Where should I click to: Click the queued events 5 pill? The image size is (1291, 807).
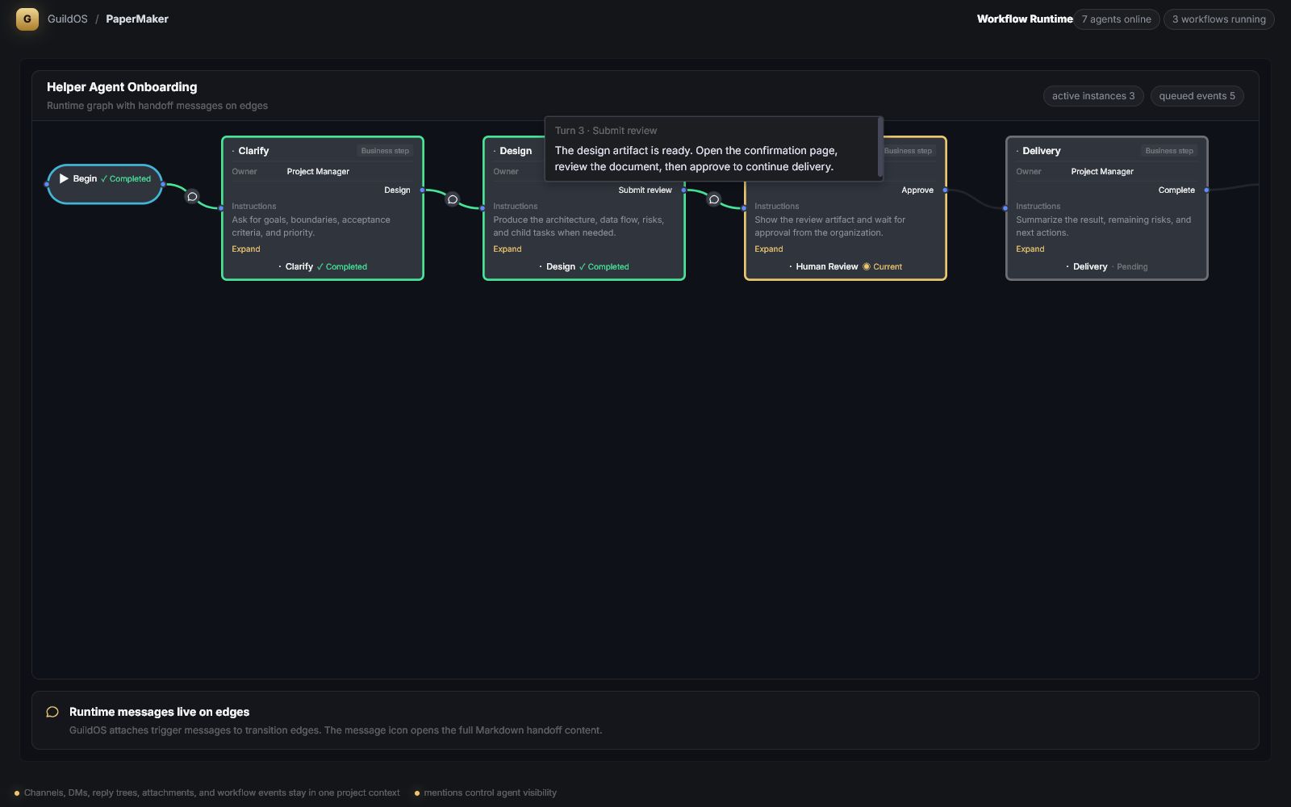(x=1197, y=96)
